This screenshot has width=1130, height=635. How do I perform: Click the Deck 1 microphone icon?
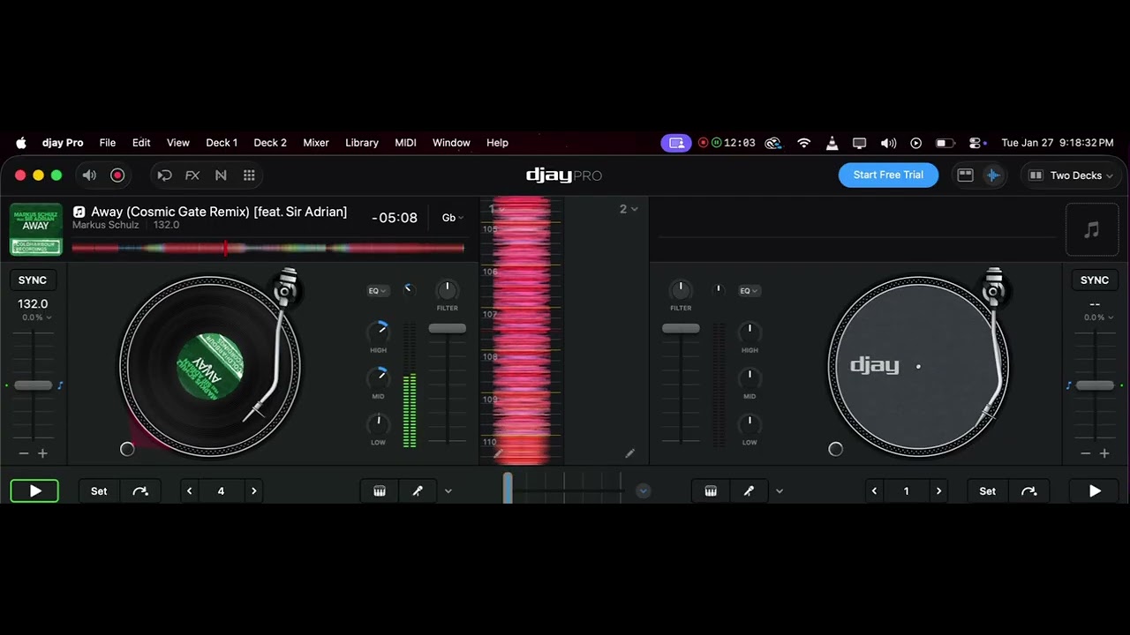pyautogui.click(x=418, y=491)
